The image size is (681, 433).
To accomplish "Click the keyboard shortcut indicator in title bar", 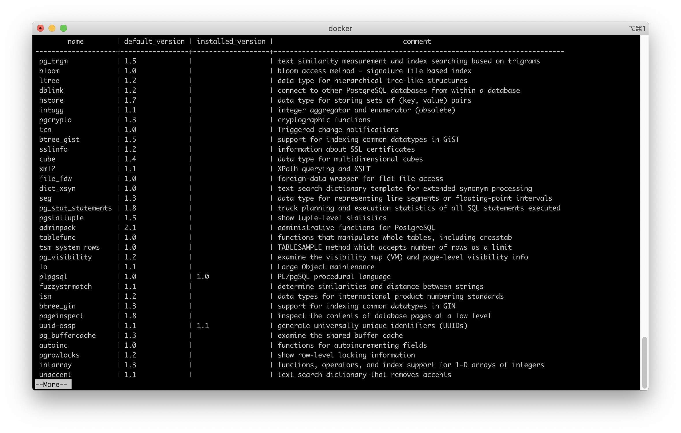I will coord(637,29).
